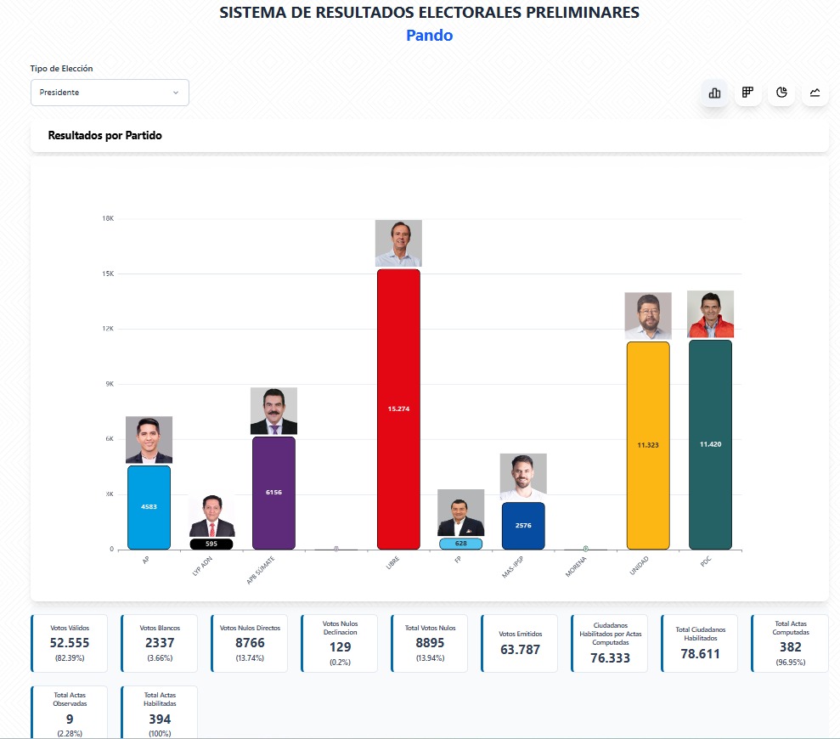Open the Tipo de Elección dropdown

click(x=110, y=93)
